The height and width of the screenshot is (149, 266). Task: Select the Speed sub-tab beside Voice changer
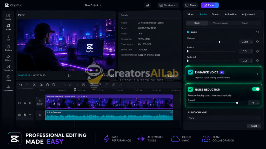(245, 23)
